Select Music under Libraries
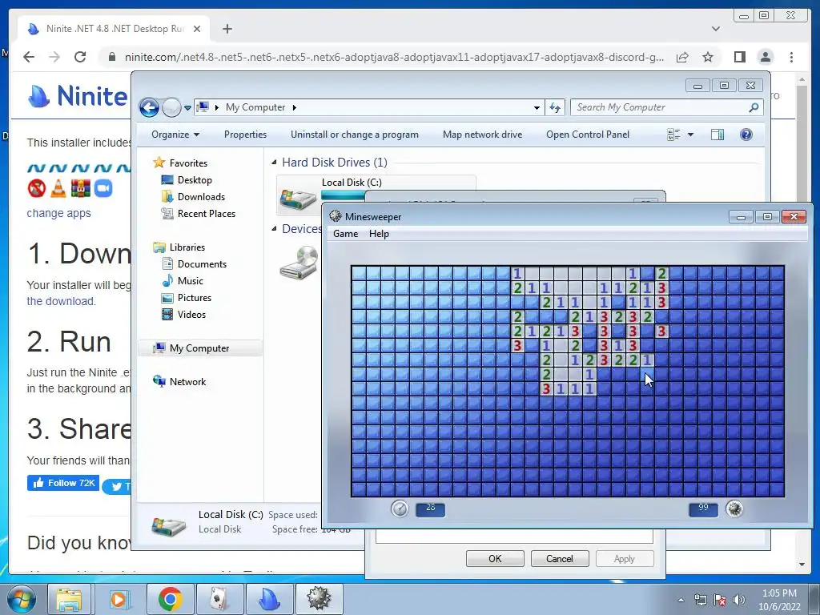 pyautogui.click(x=191, y=281)
